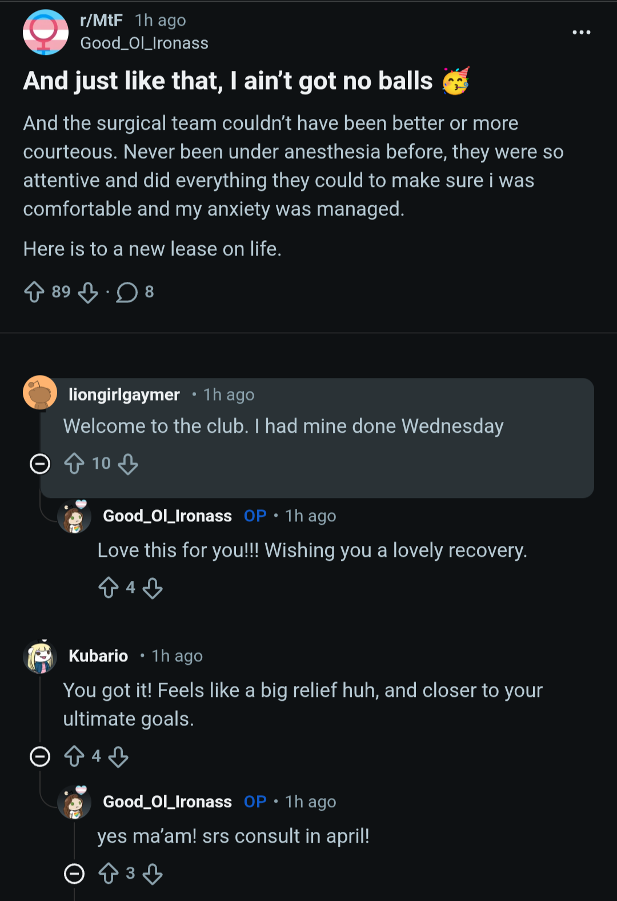Open the r/MtF subreddit link

(x=102, y=21)
